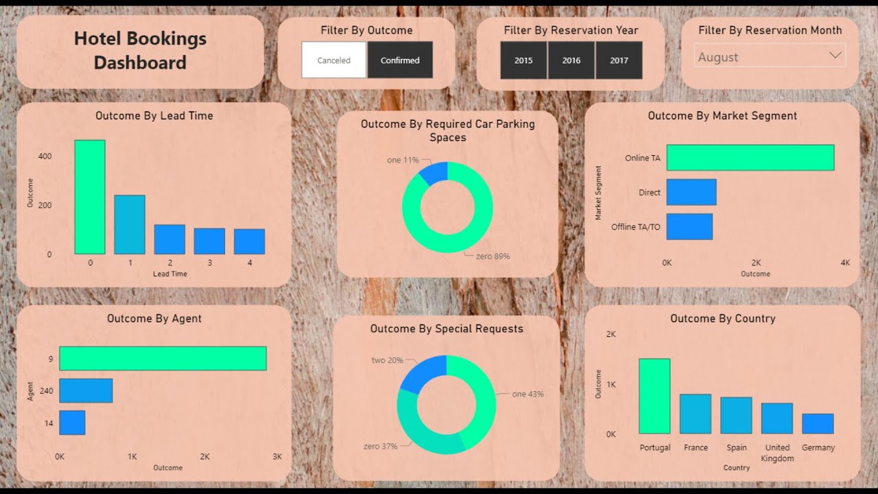Image resolution: width=878 pixels, height=494 pixels.
Task: Select the Agent 14 bar
Action: [72, 423]
